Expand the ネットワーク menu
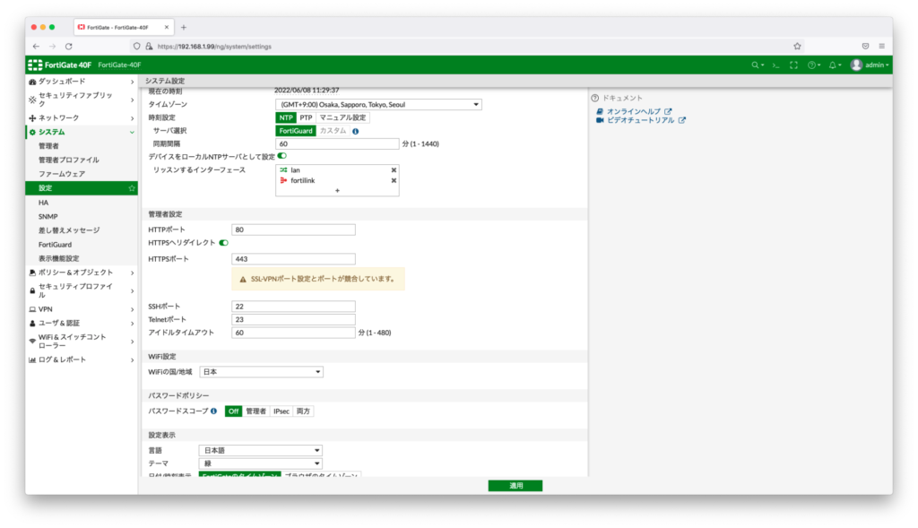This screenshot has width=918, height=528. pyautogui.click(x=82, y=118)
